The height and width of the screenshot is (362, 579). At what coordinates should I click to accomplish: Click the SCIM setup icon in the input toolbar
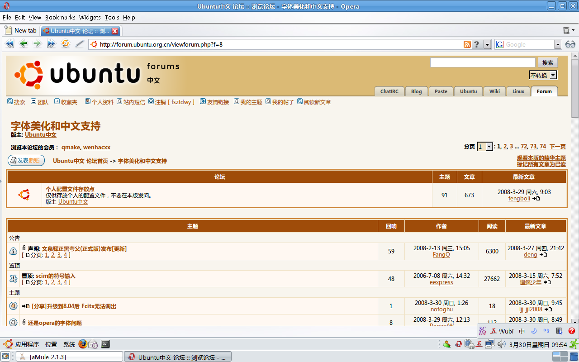559,331
